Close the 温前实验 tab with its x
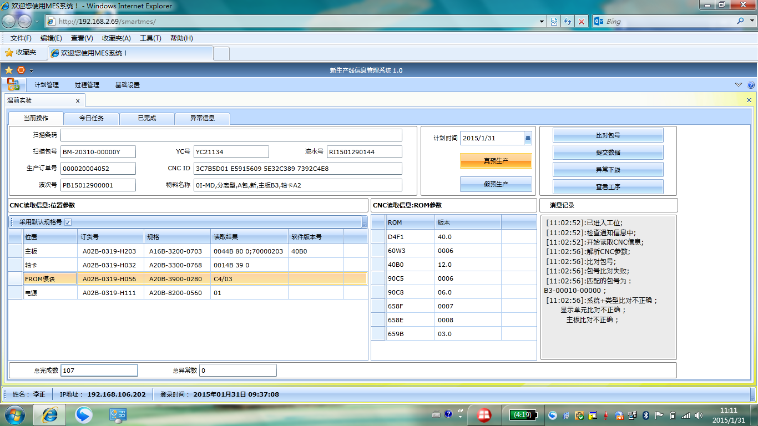This screenshot has height=426, width=758. click(x=78, y=100)
